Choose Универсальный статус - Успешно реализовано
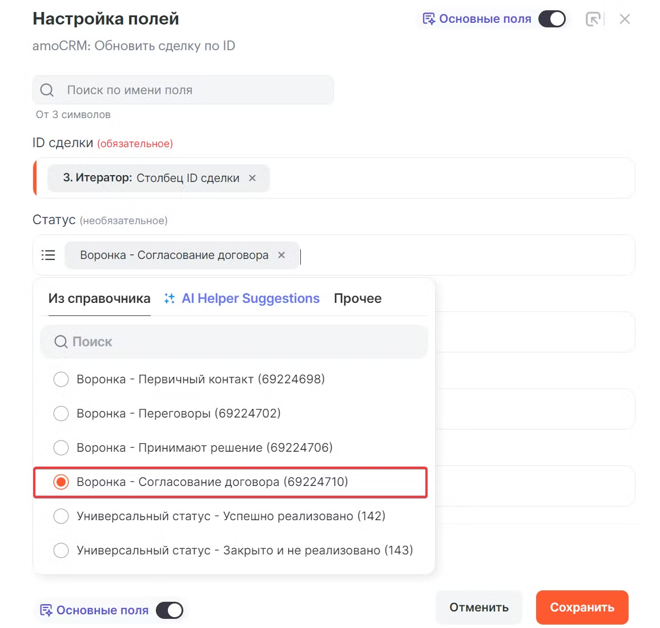Viewport: 660px width, 628px height. (x=61, y=516)
